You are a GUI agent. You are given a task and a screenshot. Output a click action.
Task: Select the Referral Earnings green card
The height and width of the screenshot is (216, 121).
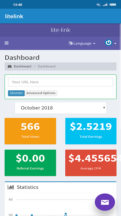pos(30,163)
